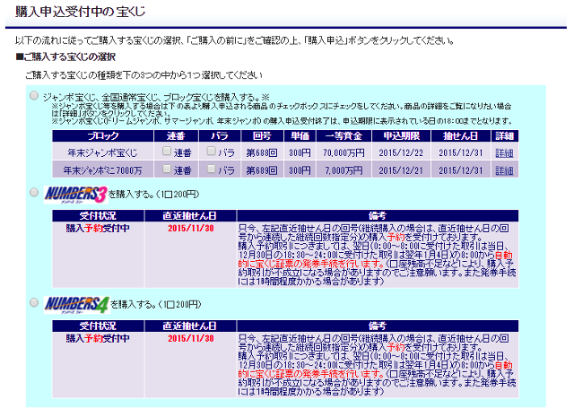Click 購入予約受付中 status under NUMBERS3
574x417 pixels.
(x=98, y=228)
